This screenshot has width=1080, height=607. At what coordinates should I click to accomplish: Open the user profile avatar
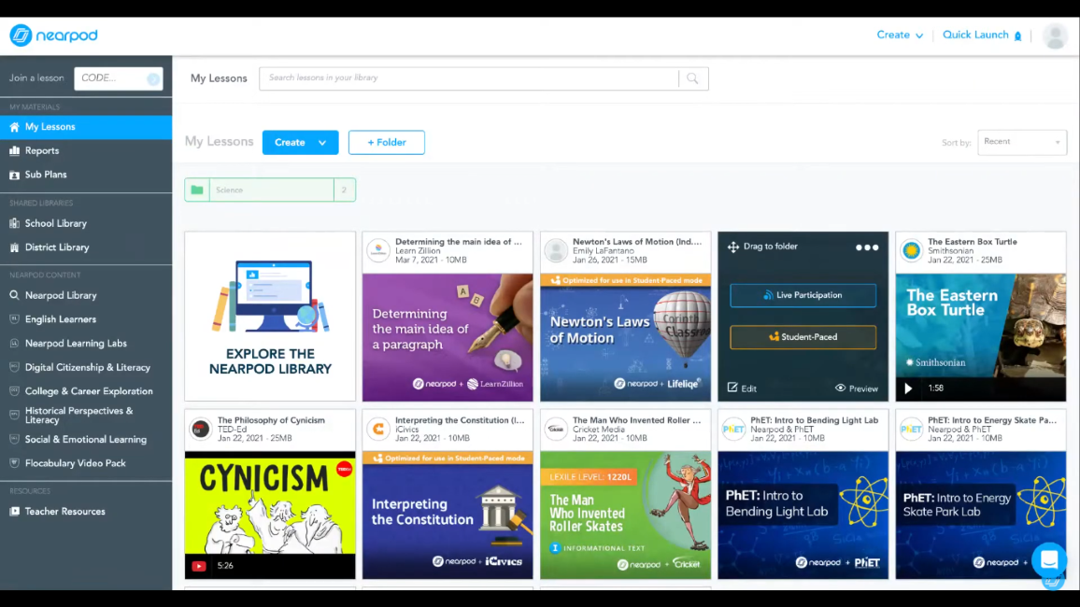pyautogui.click(x=1055, y=35)
